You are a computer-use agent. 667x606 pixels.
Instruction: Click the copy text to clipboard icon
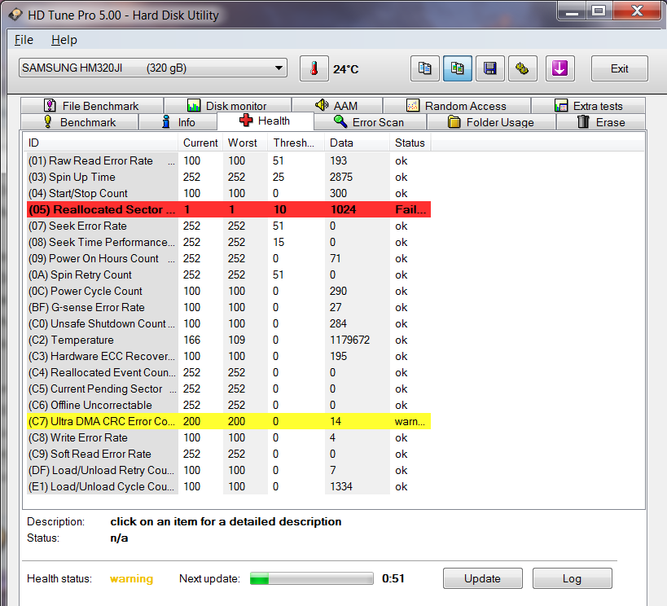pyautogui.click(x=424, y=69)
